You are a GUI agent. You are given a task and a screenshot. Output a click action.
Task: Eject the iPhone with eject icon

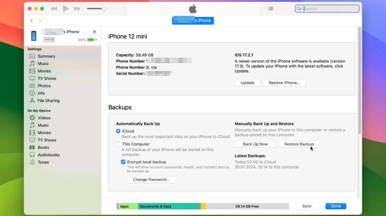click(94, 32)
